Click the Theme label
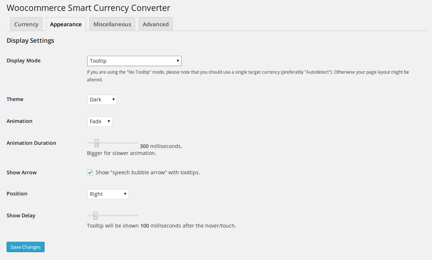Screen dimensions: 432x260 point(15,99)
